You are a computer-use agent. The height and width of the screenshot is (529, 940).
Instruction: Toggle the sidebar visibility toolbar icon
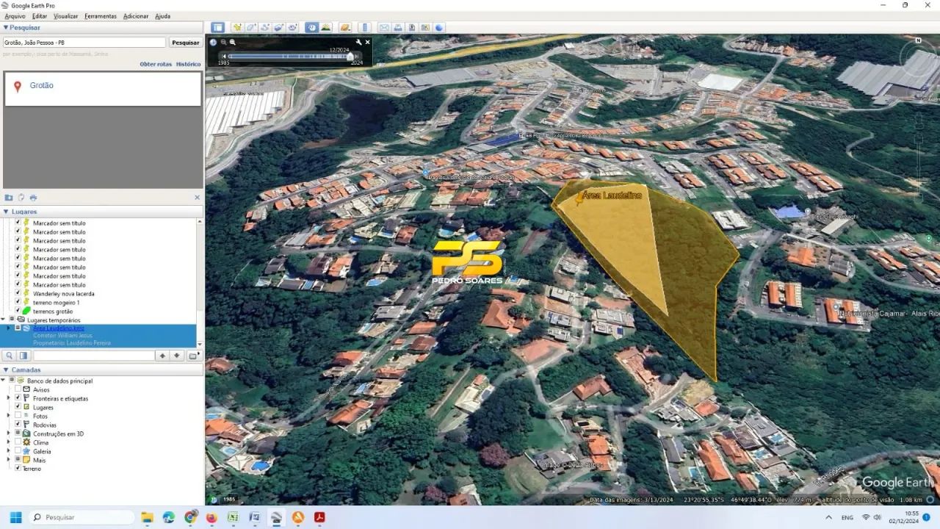217,27
